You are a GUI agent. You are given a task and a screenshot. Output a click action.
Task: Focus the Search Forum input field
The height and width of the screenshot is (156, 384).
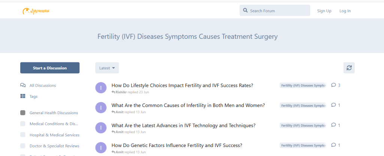277,11
